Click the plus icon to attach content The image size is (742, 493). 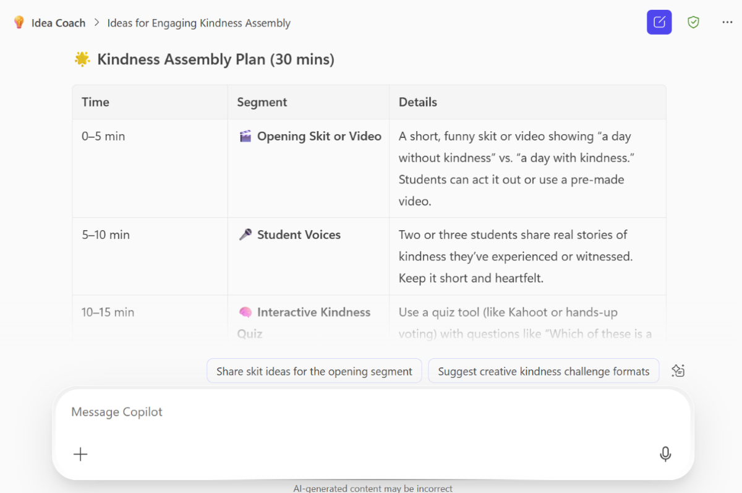(80, 454)
